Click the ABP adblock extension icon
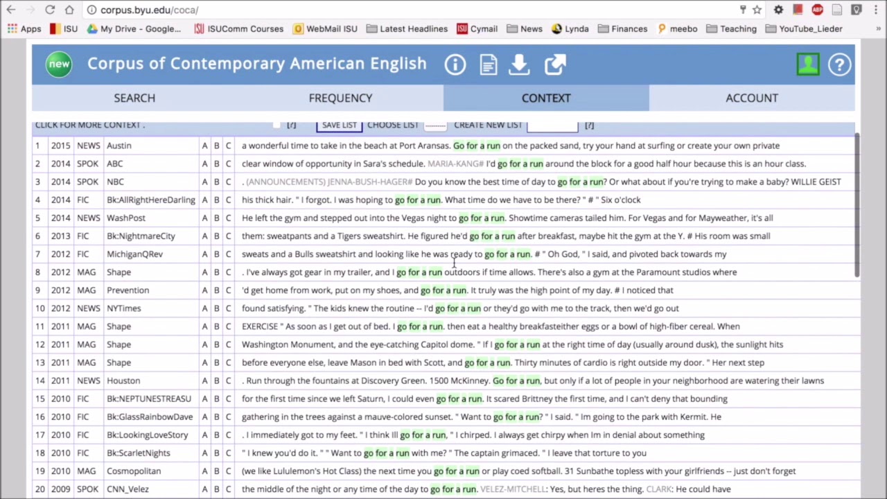887x499 pixels. coord(818,10)
